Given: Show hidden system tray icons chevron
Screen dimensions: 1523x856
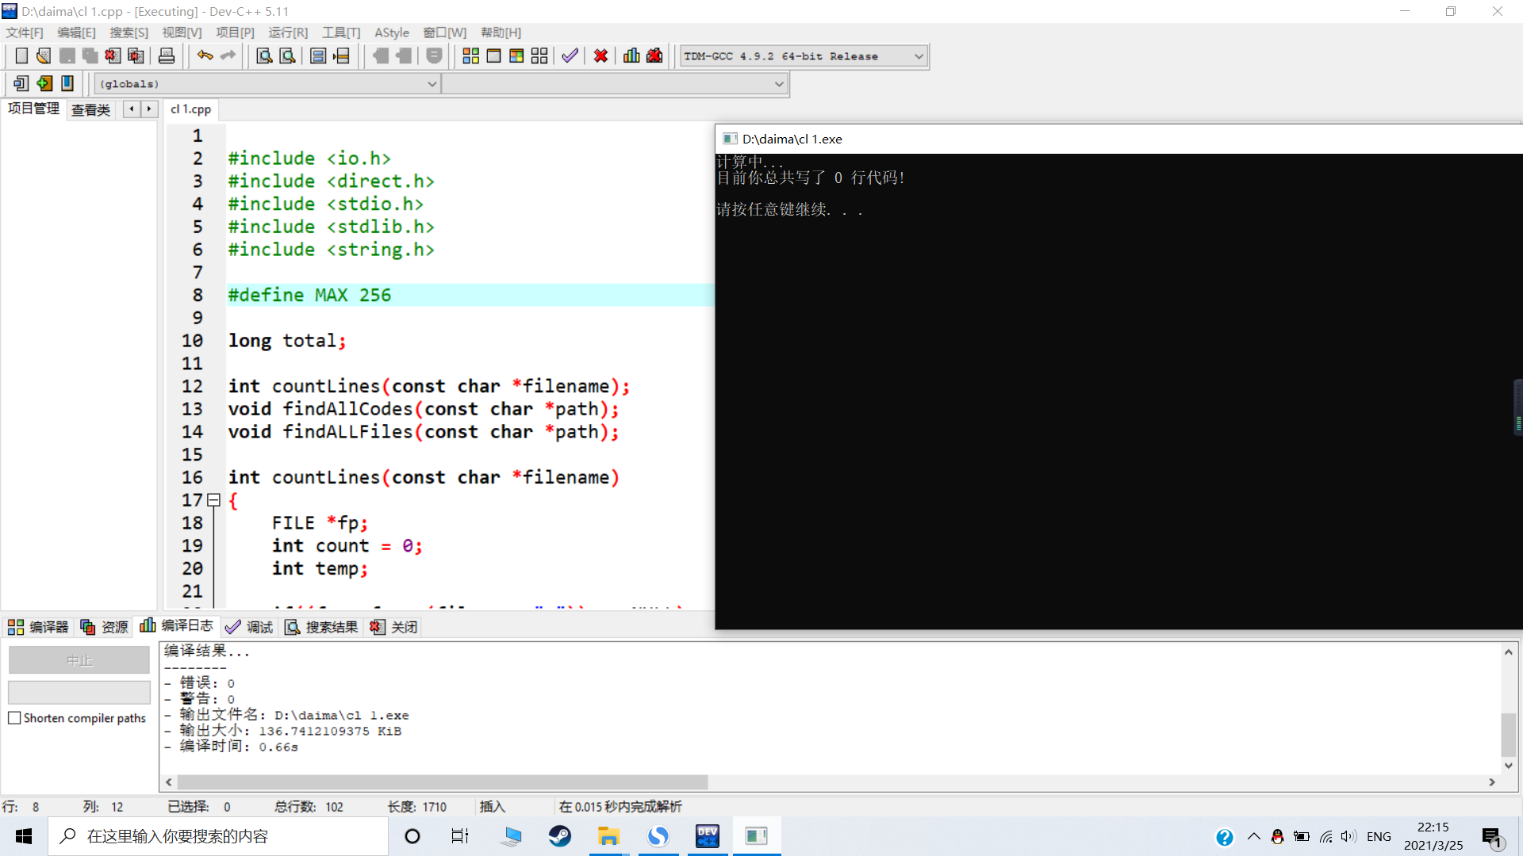Looking at the screenshot, I should [1254, 836].
